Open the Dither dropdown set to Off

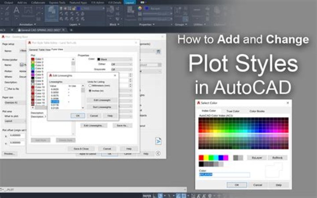122,65
